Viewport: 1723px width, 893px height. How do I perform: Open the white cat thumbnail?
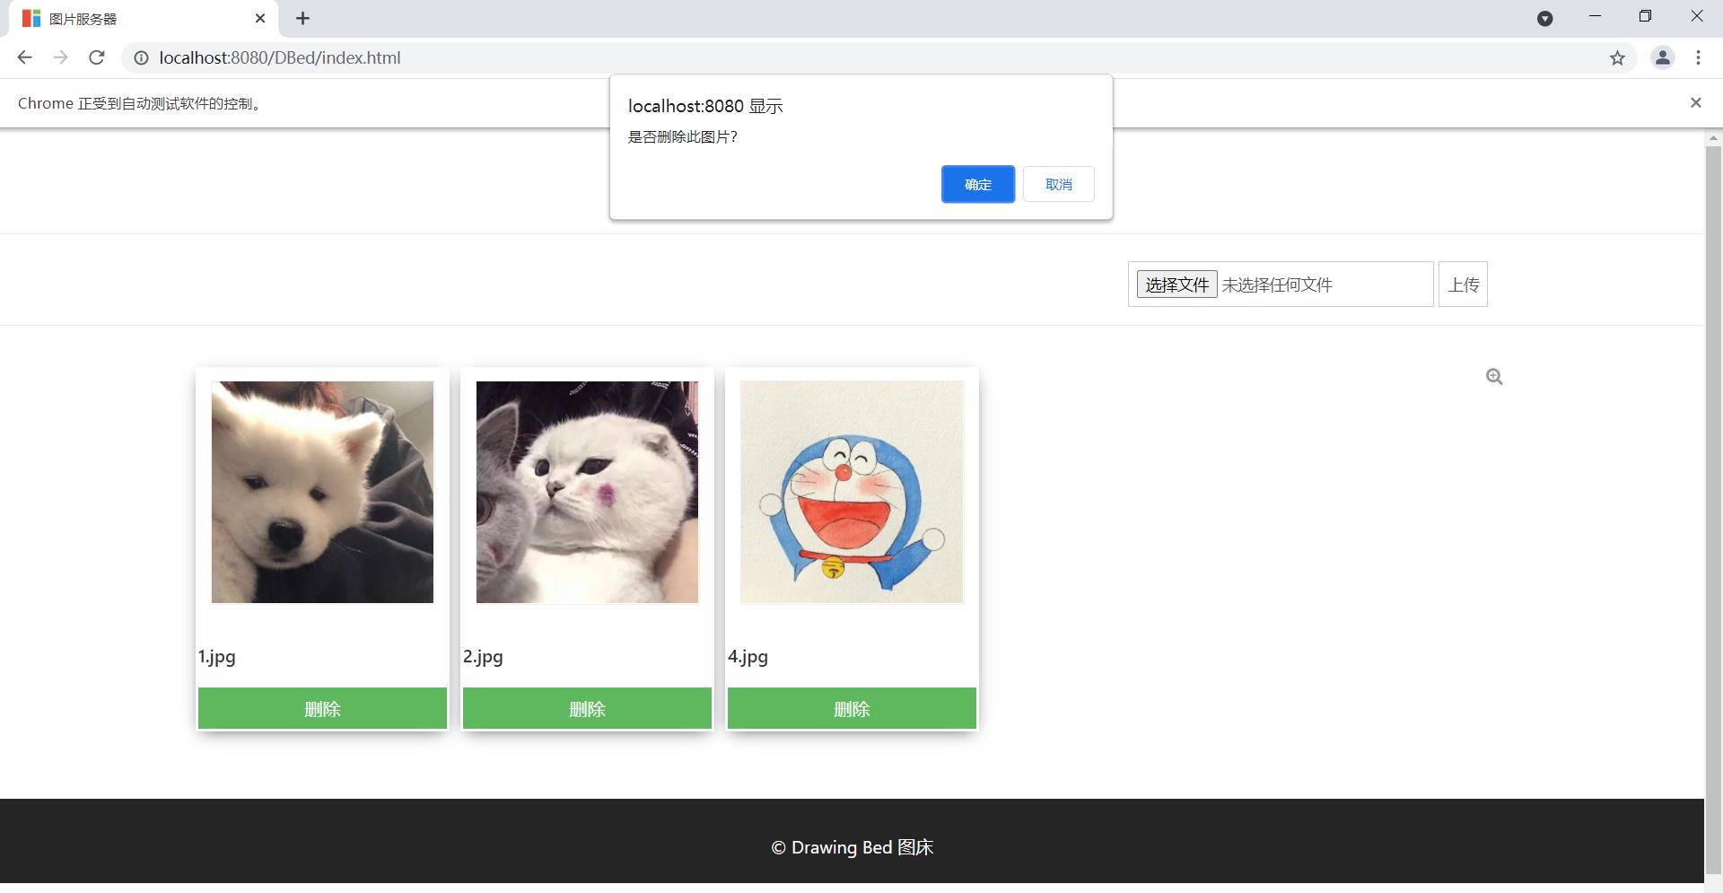[x=587, y=492]
